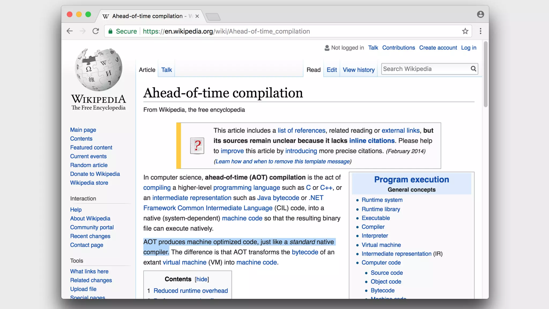Click the Wikipedia globe logo
549x309 pixels.
click(x=99, y=70)
